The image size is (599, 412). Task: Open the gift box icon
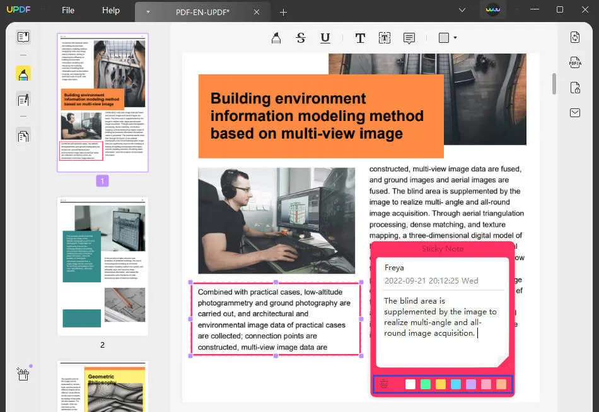click(x=23, y=375)
